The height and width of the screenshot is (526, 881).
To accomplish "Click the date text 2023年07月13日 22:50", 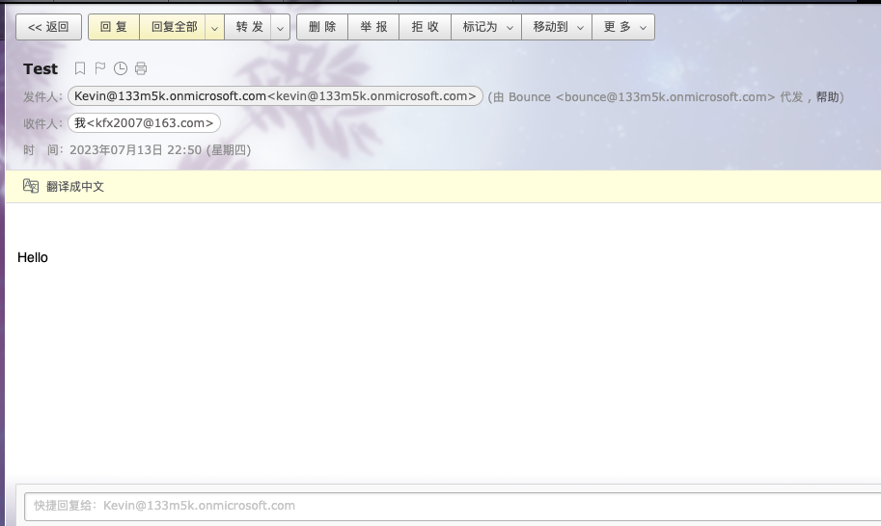I will [x=135, y=150].
